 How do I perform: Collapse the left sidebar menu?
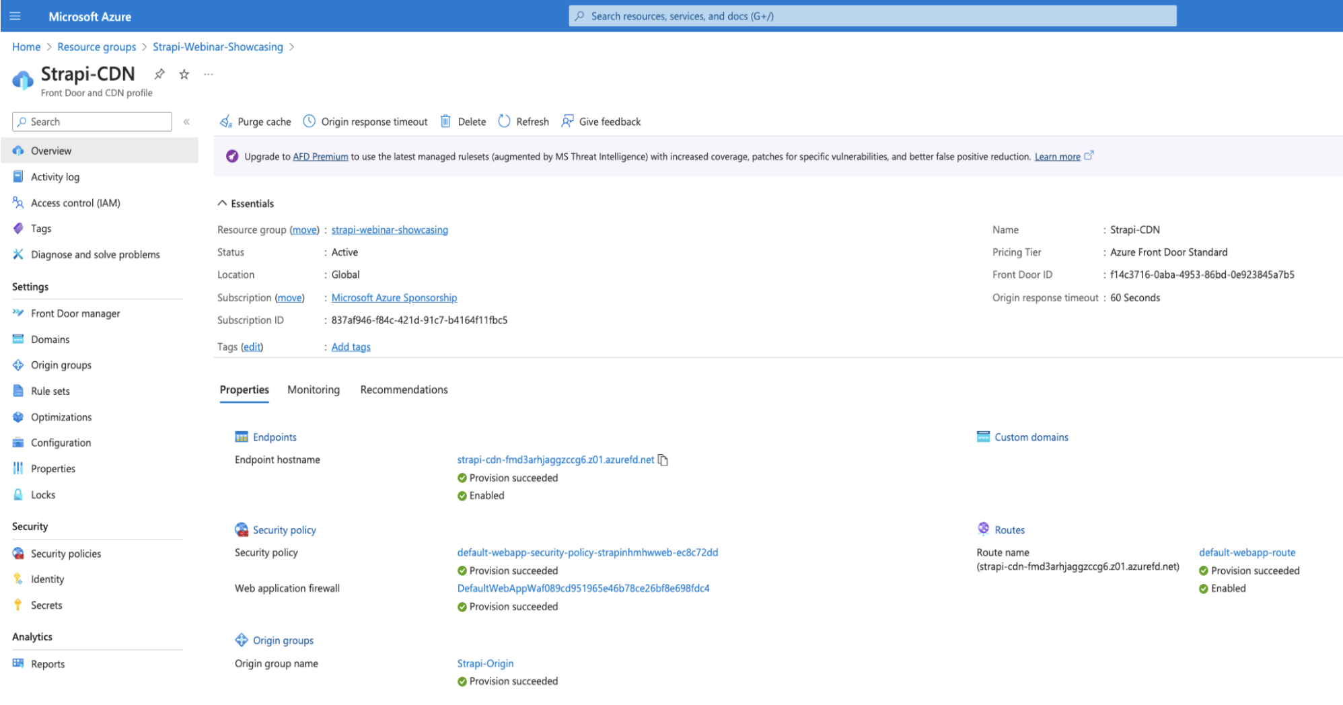[186, 122]
